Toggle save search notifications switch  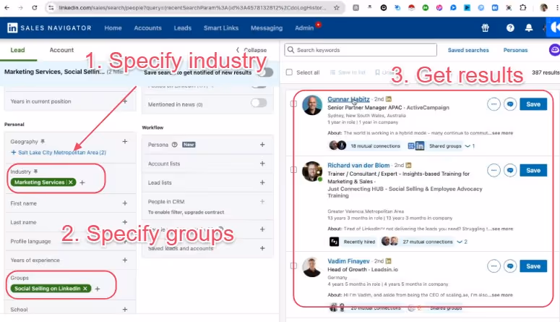[265, 72]
